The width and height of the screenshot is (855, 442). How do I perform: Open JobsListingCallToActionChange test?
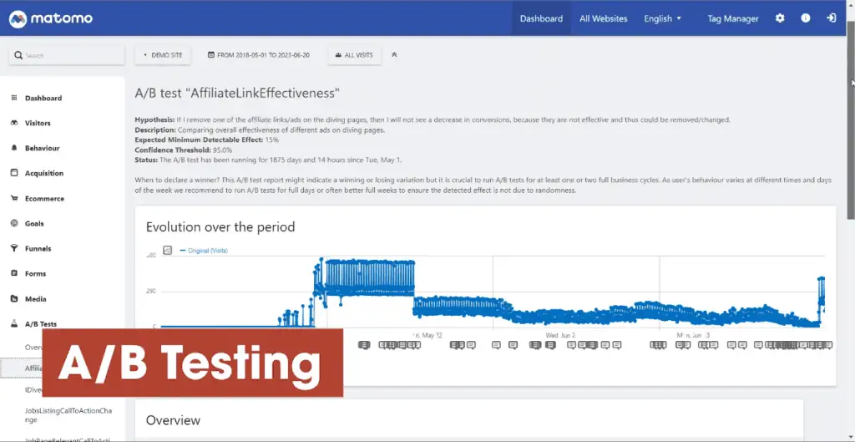68,415
